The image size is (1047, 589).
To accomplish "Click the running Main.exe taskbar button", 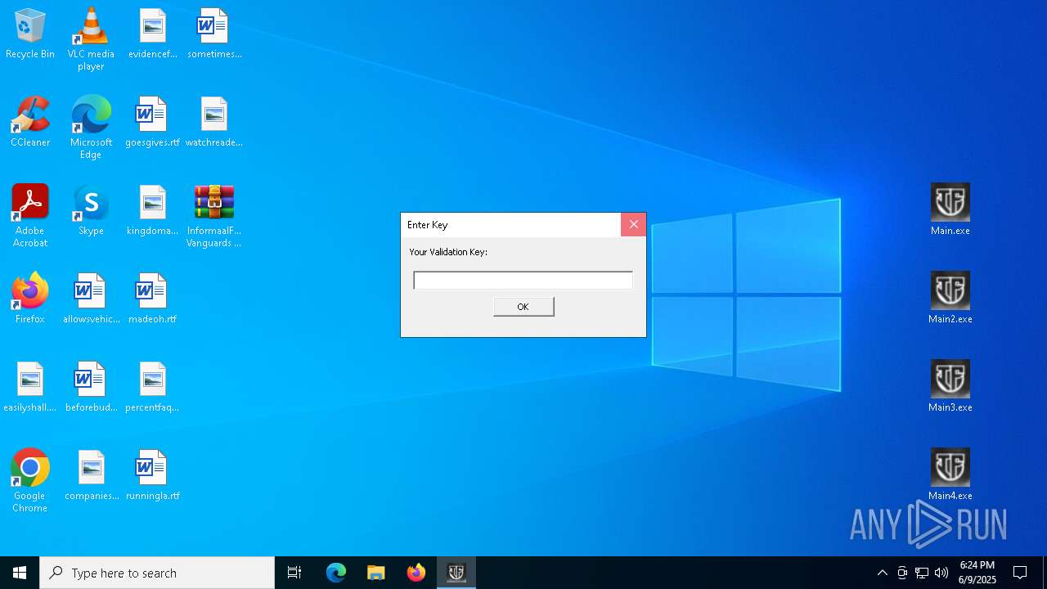I will coord(456,573).
